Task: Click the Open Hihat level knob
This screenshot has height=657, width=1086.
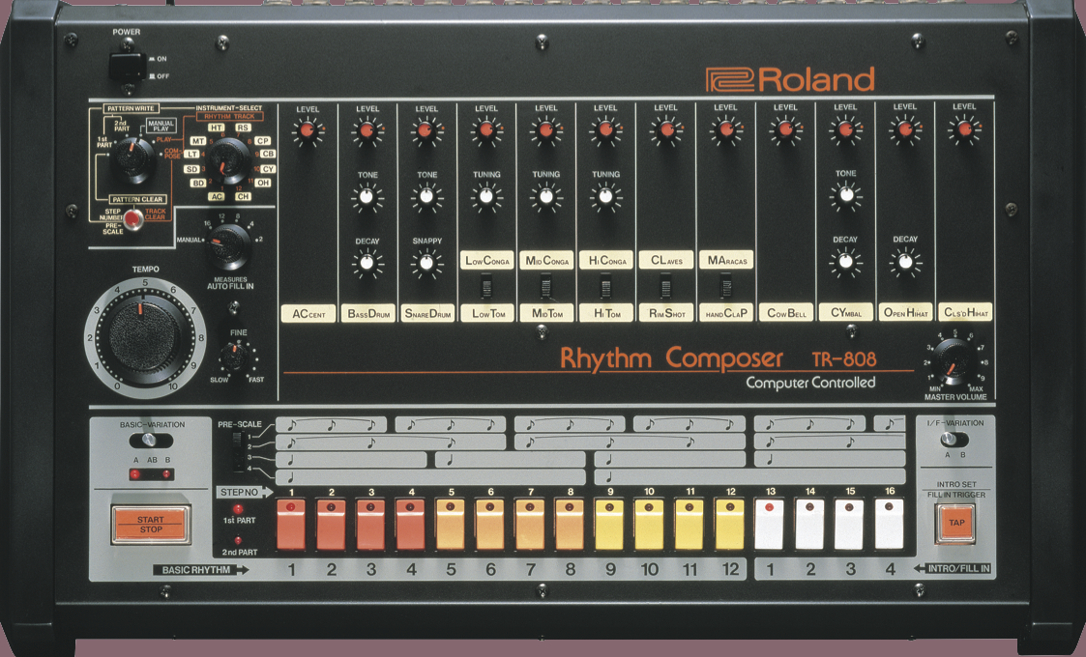Action: click(905, 129)
